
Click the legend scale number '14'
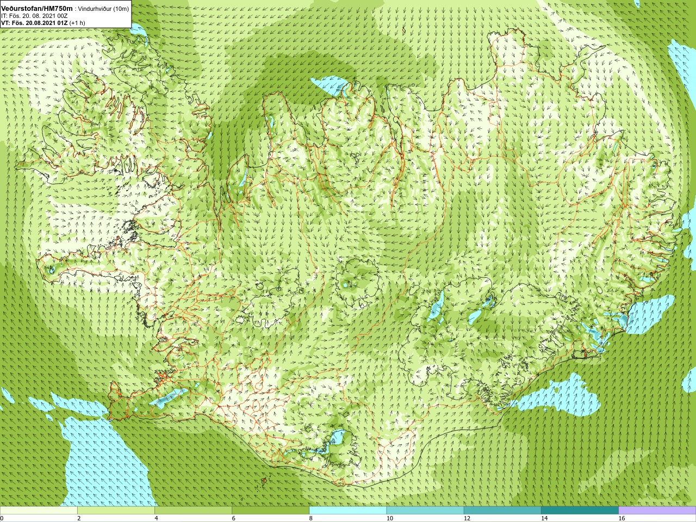544,518
